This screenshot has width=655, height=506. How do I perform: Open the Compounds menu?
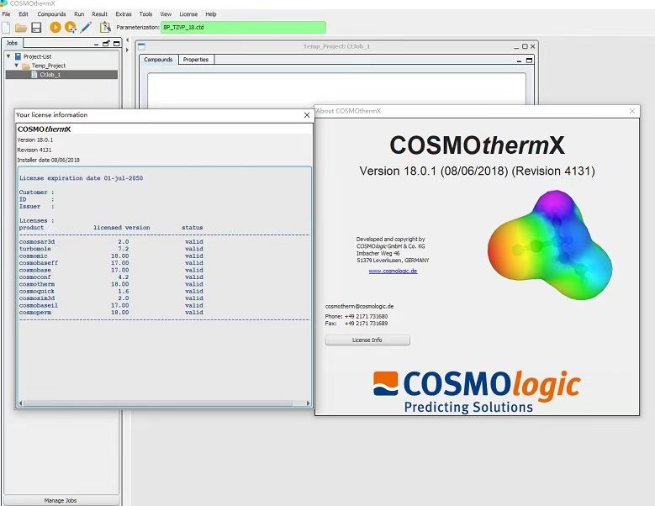point(51,14)
